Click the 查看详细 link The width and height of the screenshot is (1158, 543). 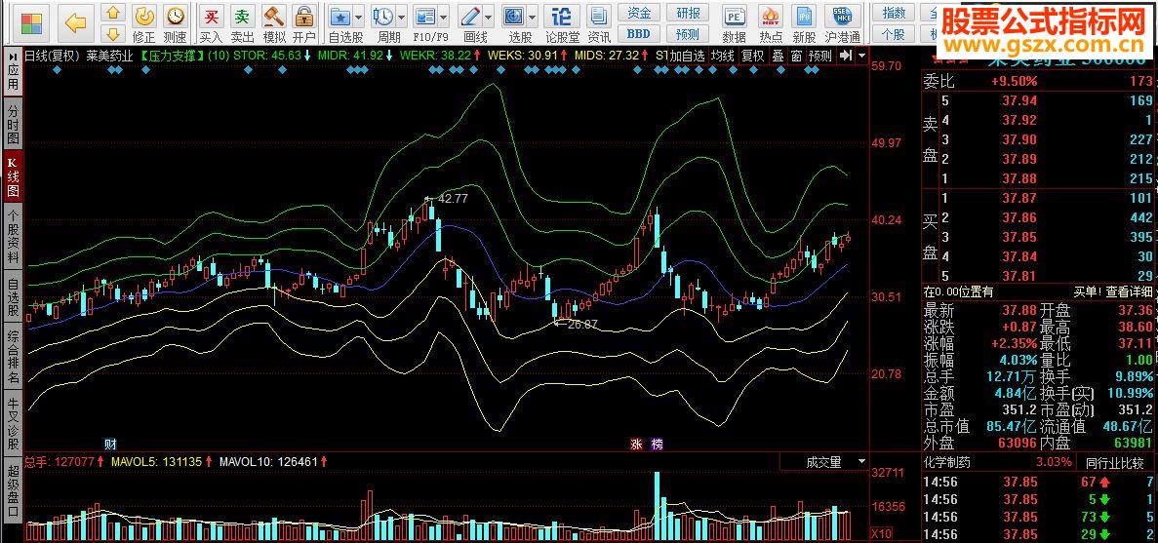click(1129, 291)
